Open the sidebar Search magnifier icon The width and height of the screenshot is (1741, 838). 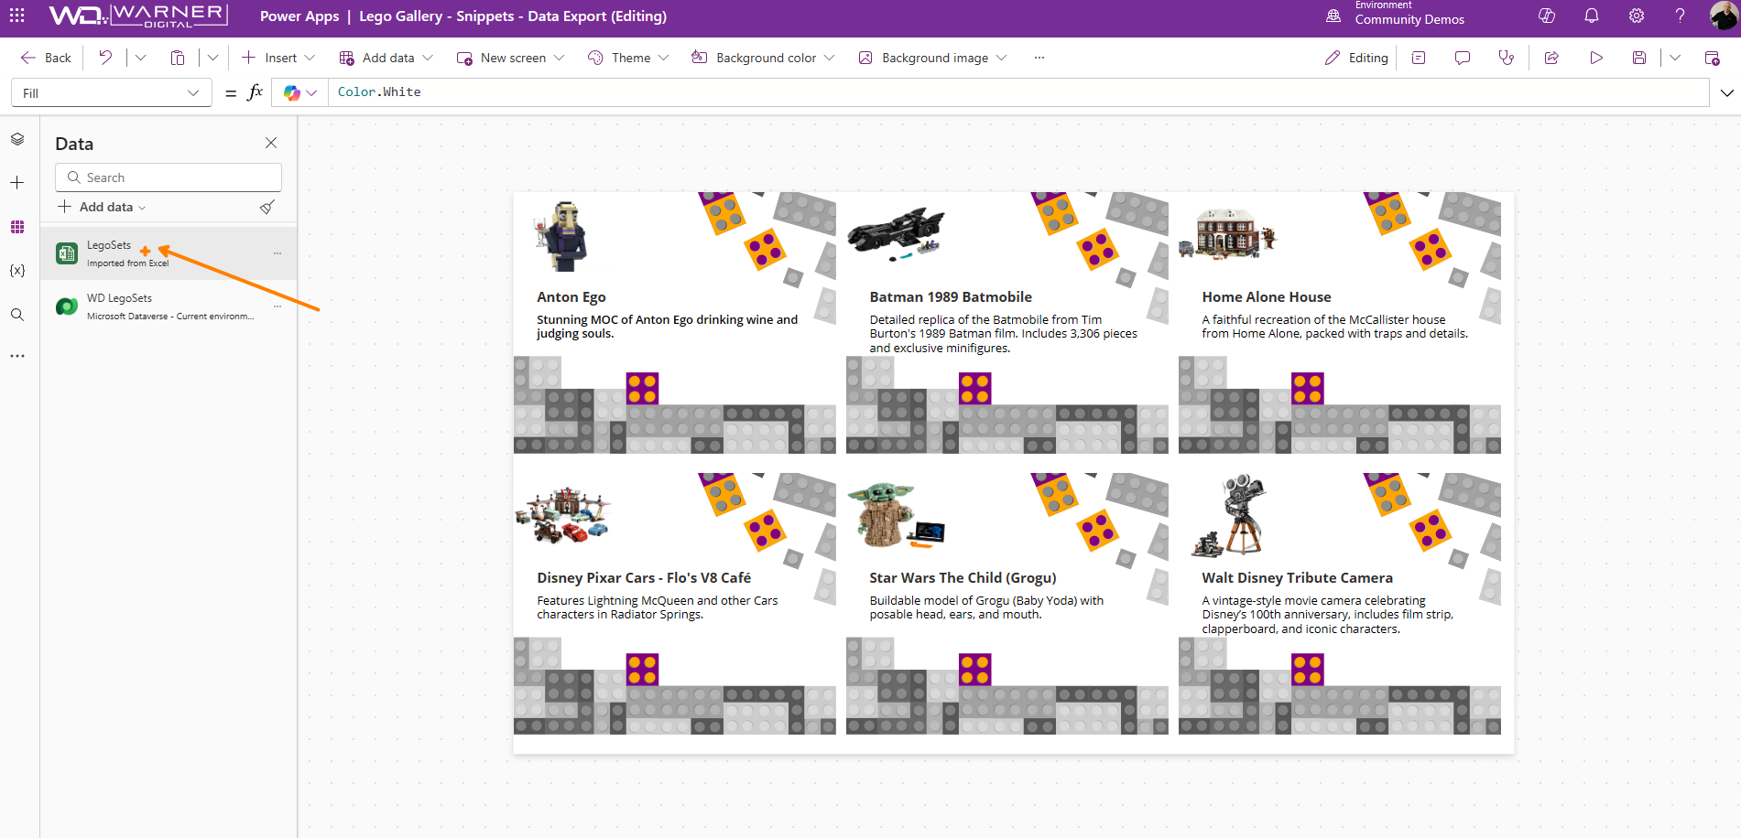(17, 315)
